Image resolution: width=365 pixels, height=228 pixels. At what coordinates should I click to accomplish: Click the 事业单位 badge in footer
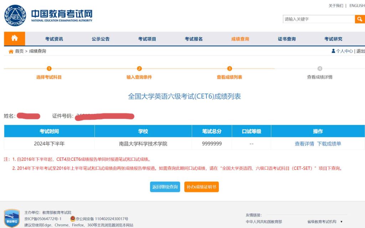pyautogui.click(x=12, y=218)
